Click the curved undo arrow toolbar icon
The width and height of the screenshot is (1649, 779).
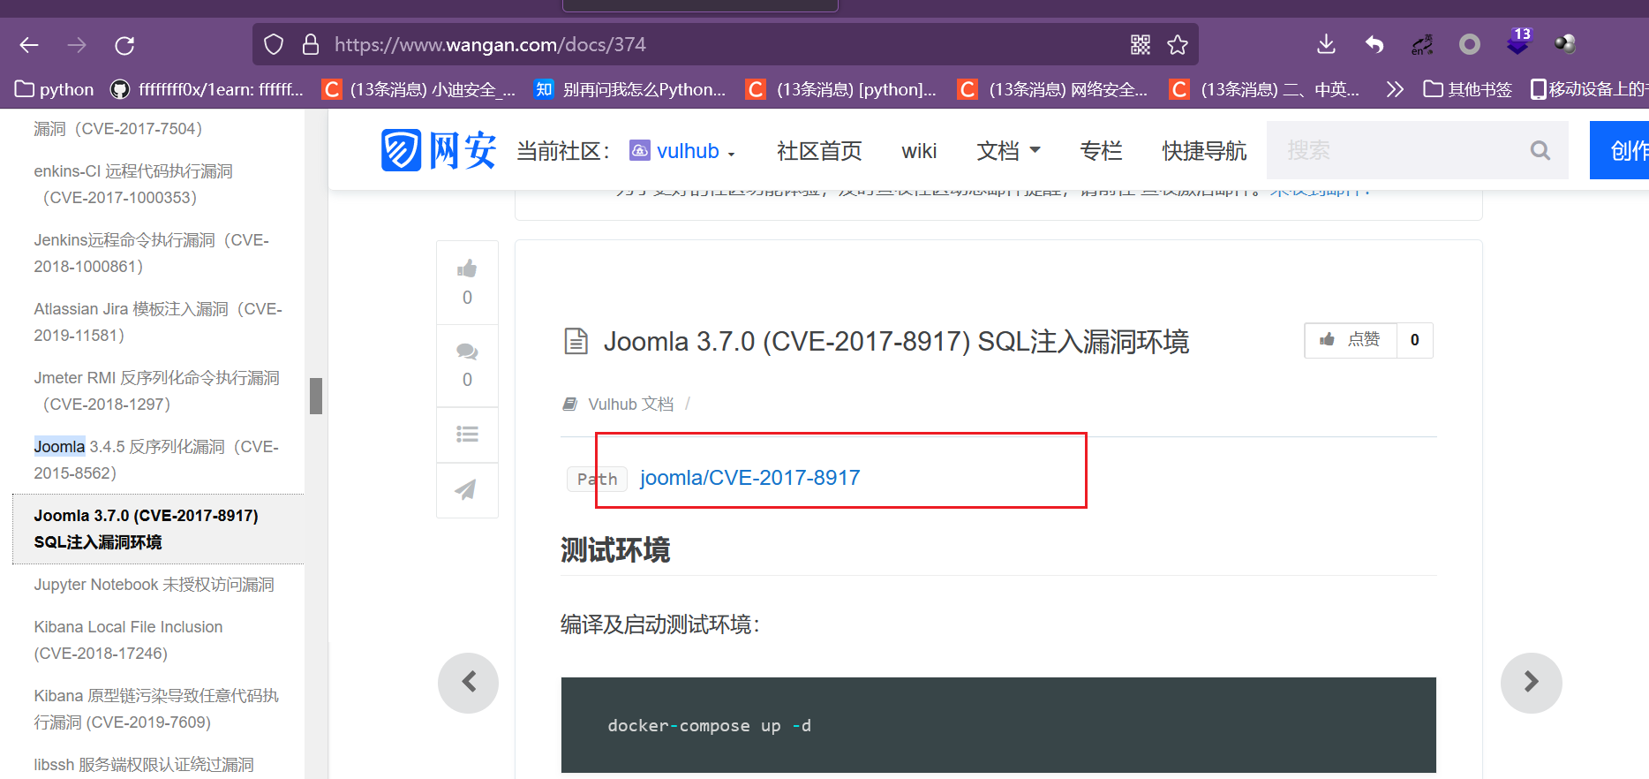(1374, 44)
